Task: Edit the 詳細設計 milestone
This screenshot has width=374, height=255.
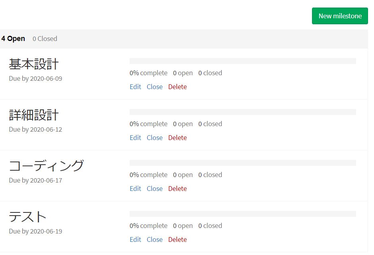Action: tap(135, 138)
